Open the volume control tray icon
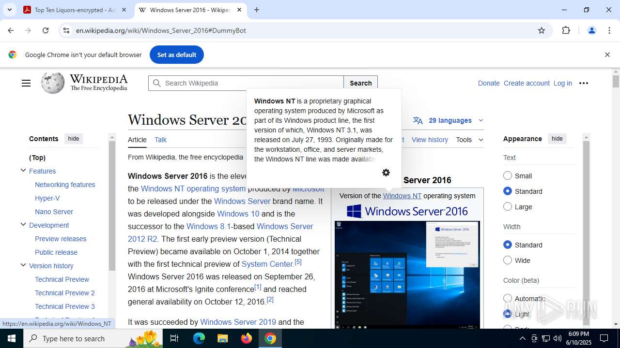The image size is (620, 348). pyautogui.click(x=558, y=338)
